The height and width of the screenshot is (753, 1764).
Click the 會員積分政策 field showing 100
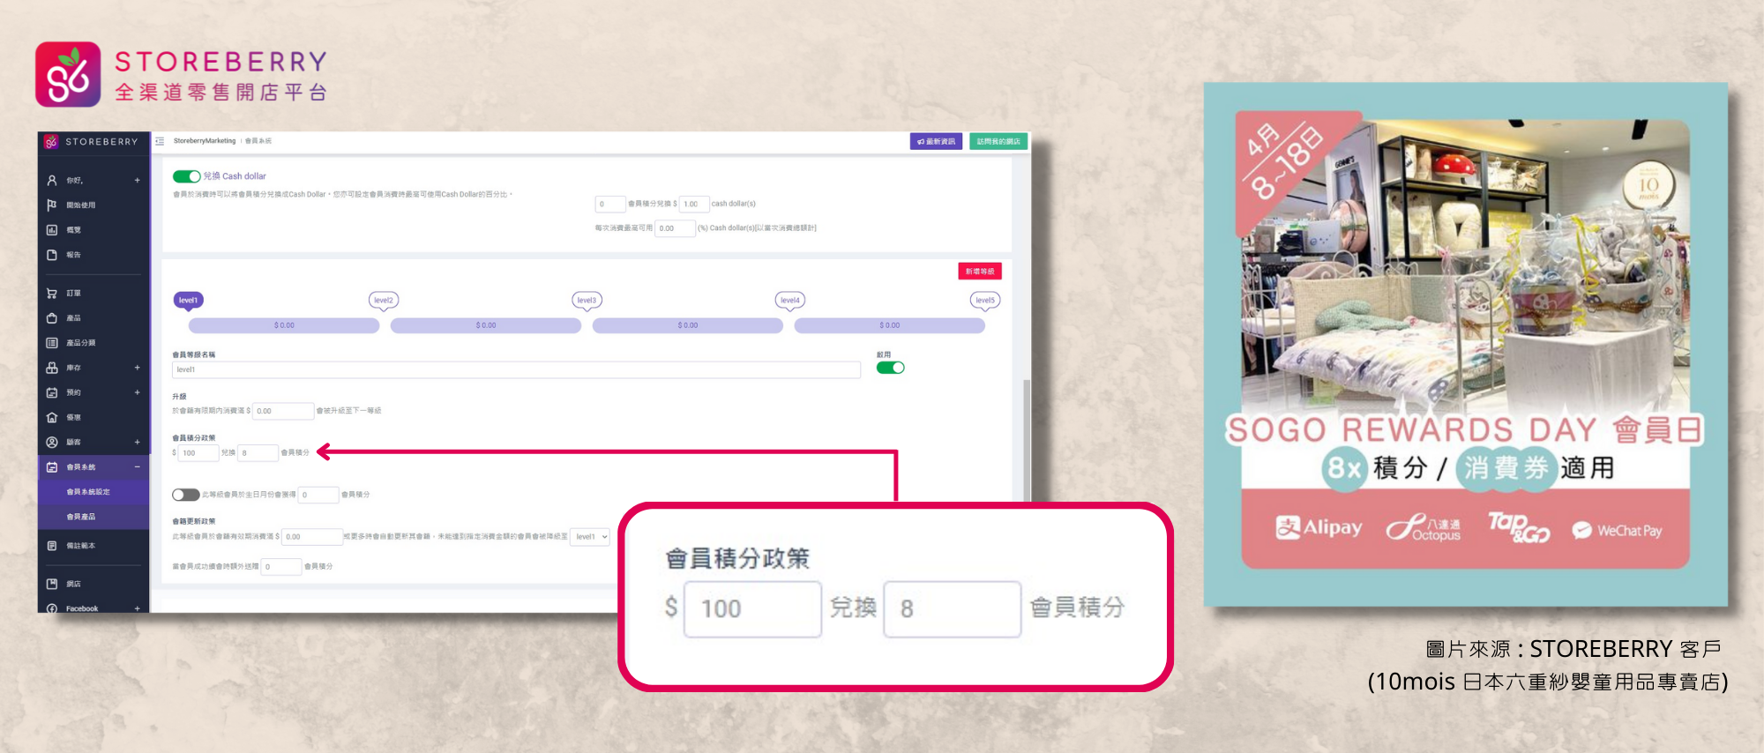tap(198, 453)
